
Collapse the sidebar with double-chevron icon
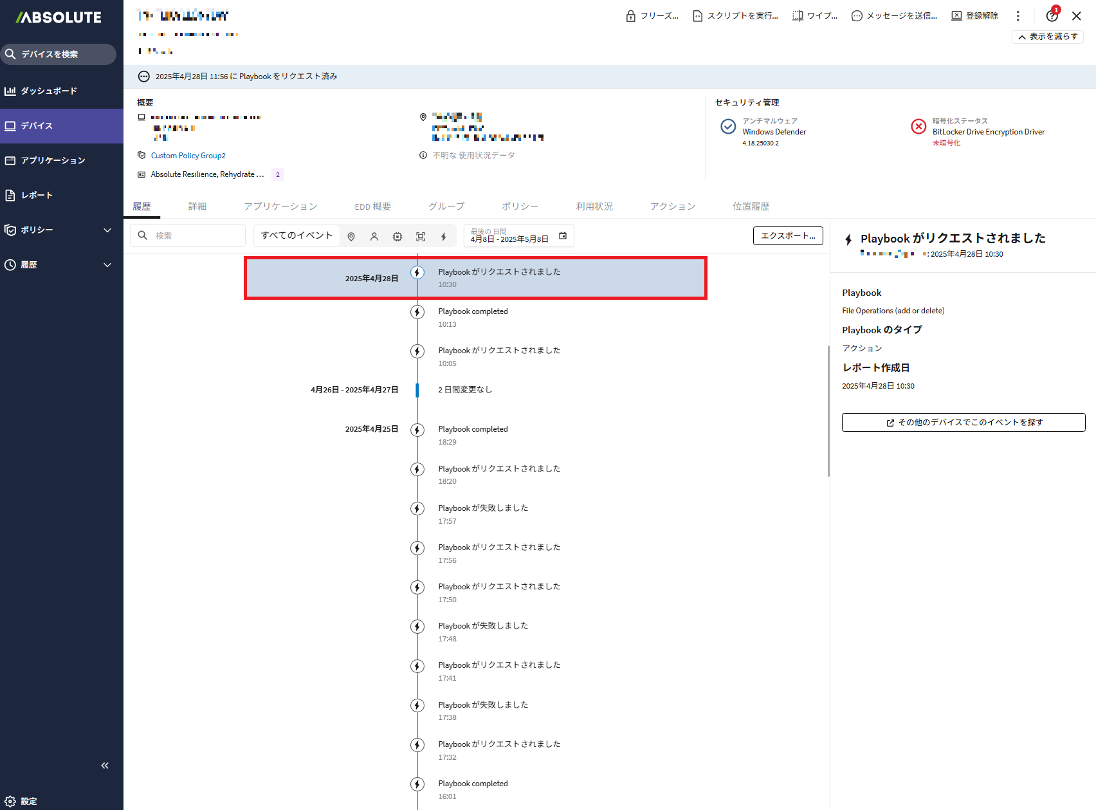tap(105, 766)
